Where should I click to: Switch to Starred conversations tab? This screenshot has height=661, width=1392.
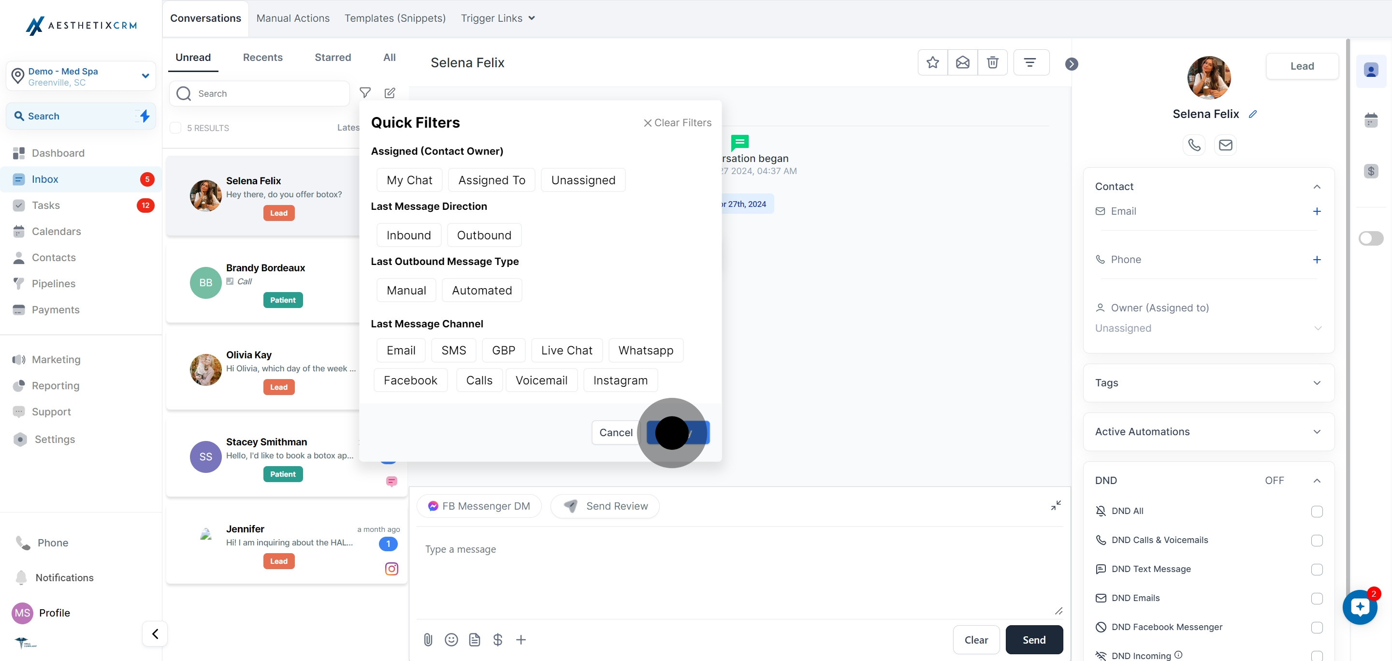click(x=333, y=57)
